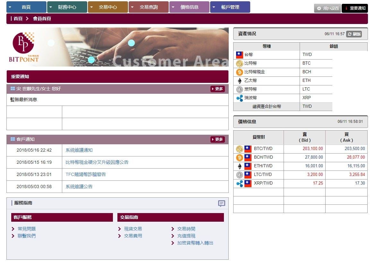
Task: Expand dropdown arrow on 交易中心 tab
Action: 91,7
